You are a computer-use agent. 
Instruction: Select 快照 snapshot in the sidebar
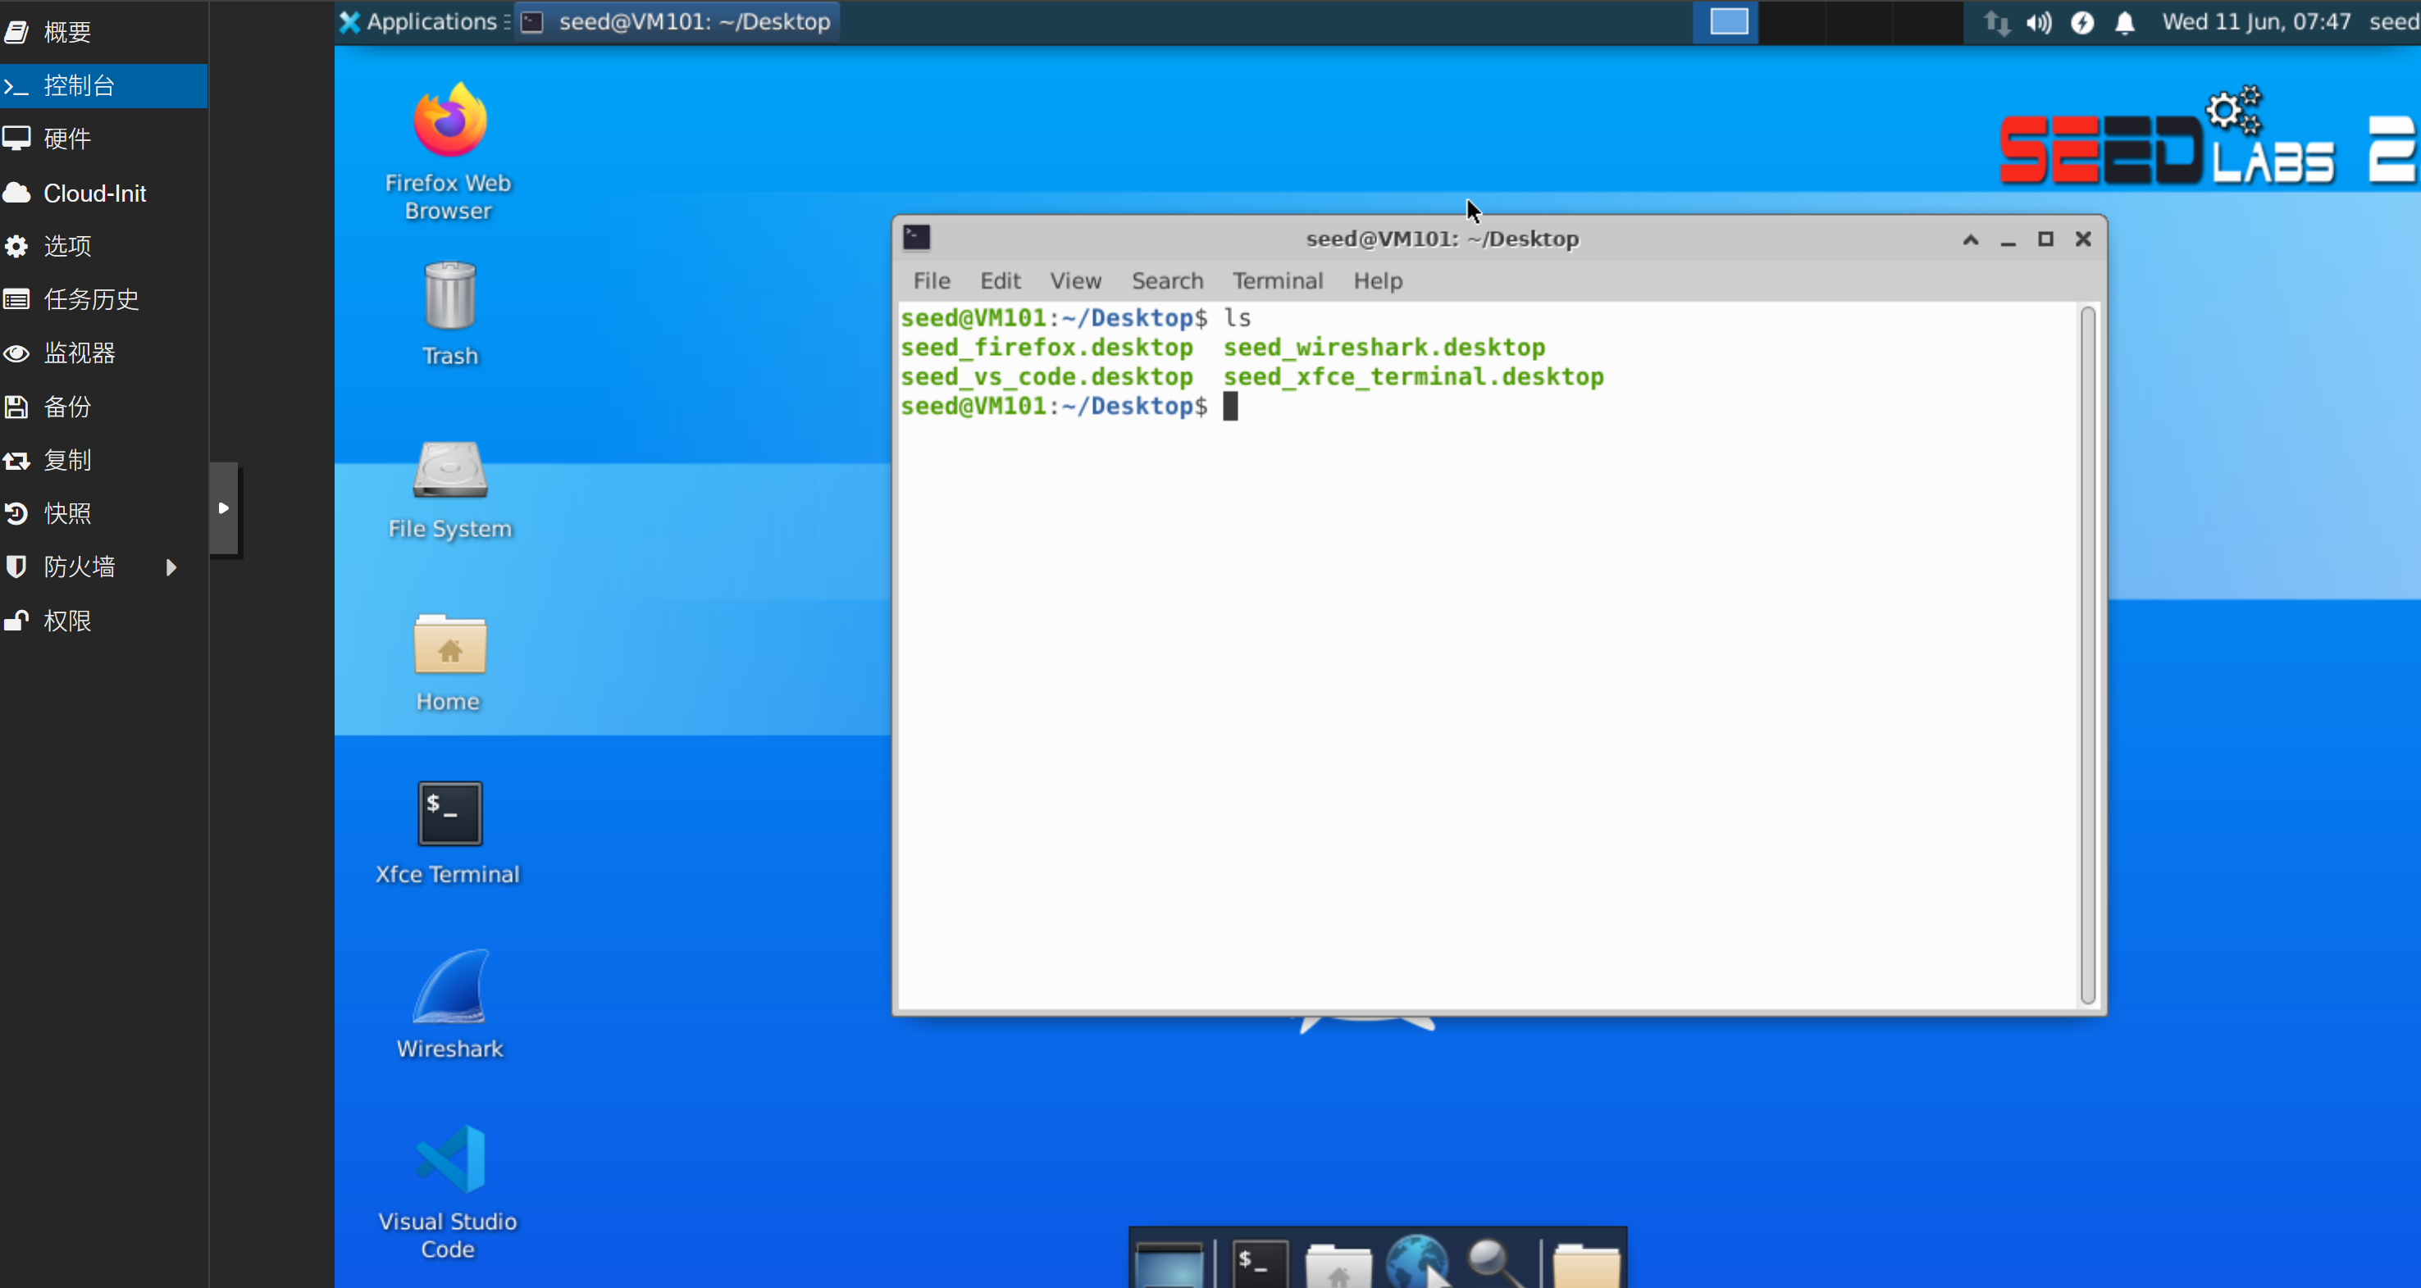click(68, 513)
